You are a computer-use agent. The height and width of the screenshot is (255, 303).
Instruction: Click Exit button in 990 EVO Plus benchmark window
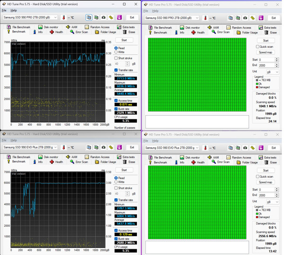[132, 147]
